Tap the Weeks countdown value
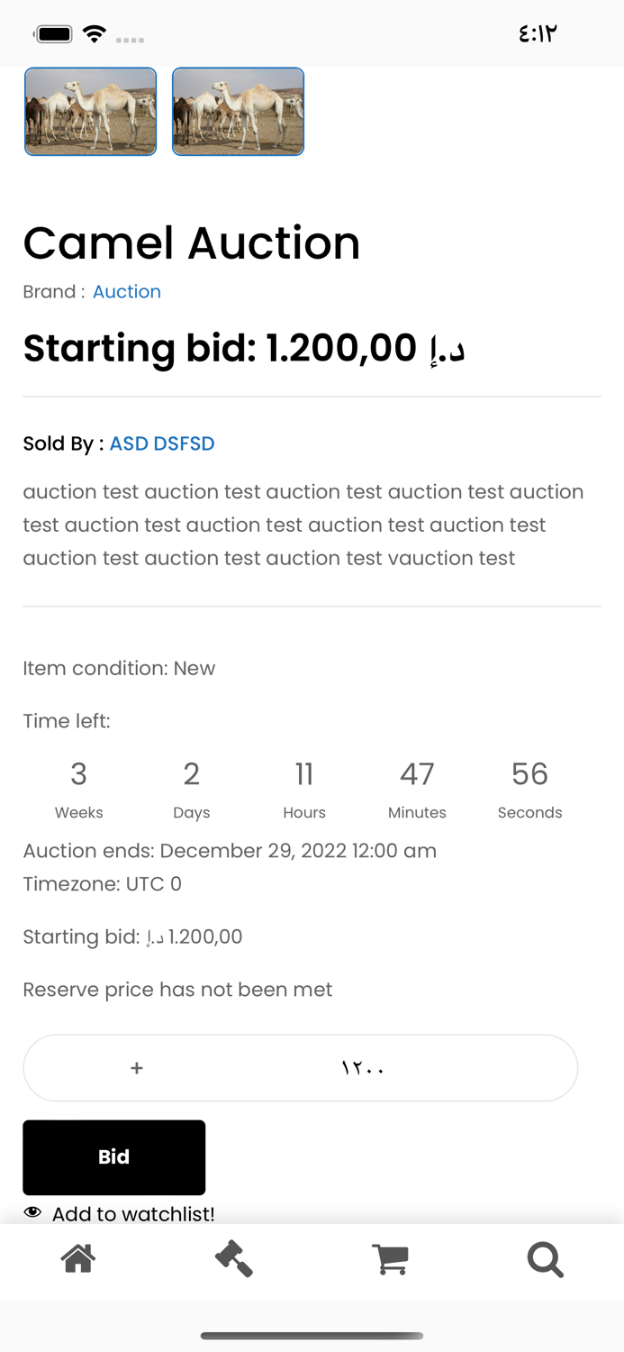This screenshot has width=624, height=1352. (79, 774)
